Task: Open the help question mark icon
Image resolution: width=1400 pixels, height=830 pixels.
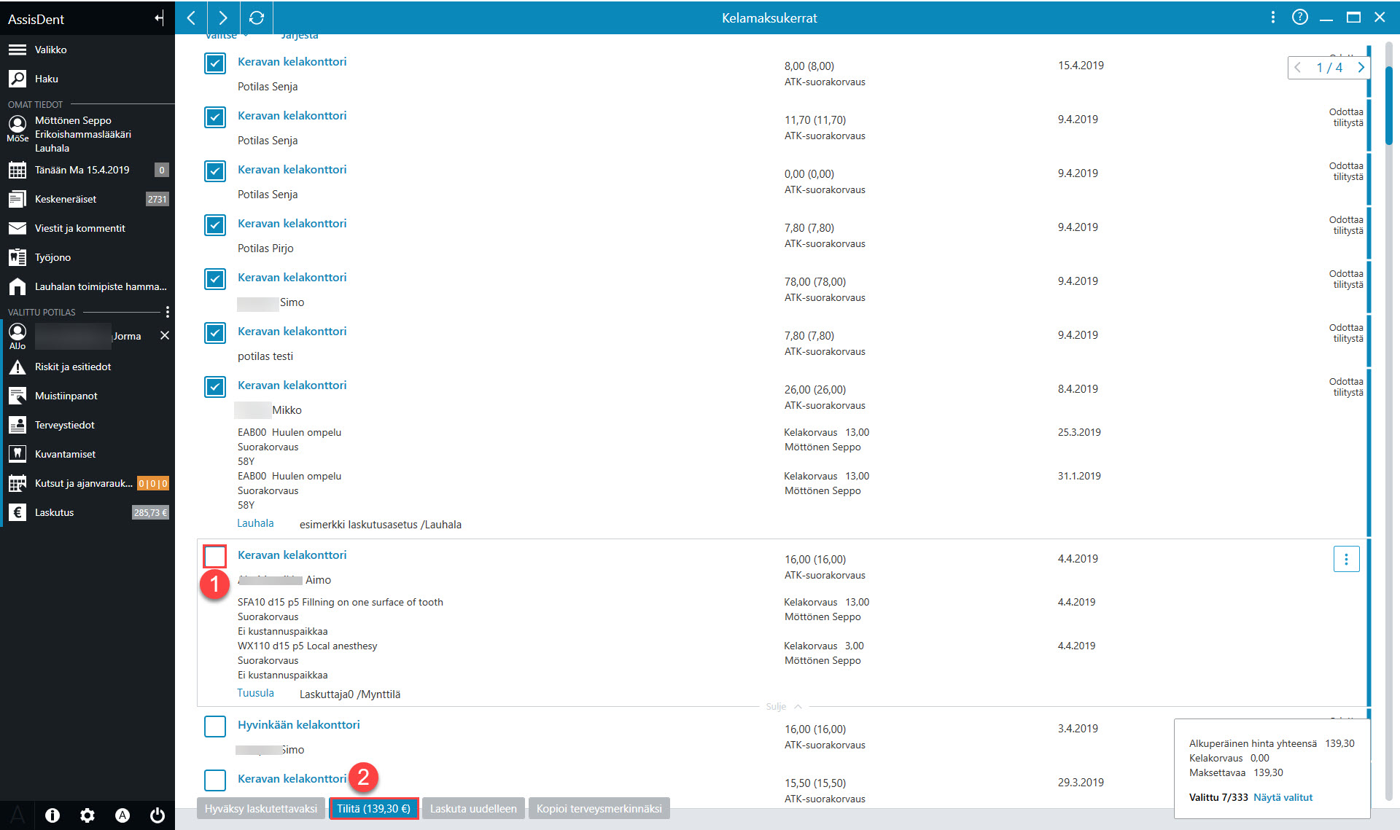Action: (x=1299, y=17)
